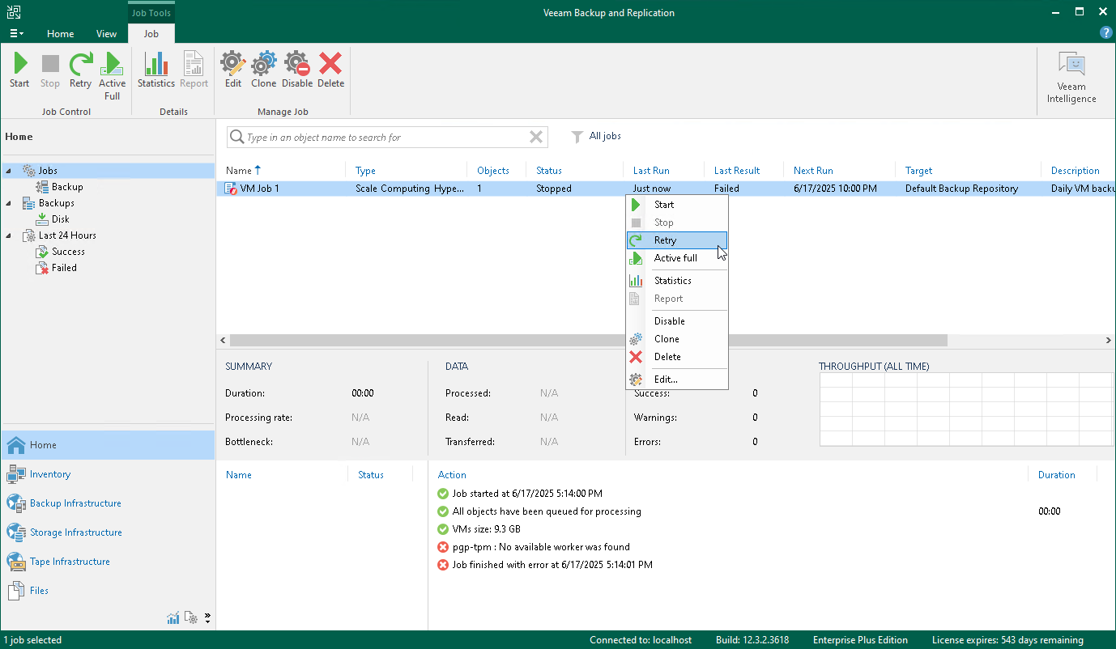
Task: Click the Start button in the ribbon
Action: tap(19, 70)
